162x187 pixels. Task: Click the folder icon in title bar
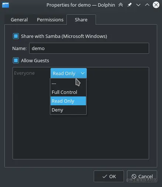click(6, 5)
